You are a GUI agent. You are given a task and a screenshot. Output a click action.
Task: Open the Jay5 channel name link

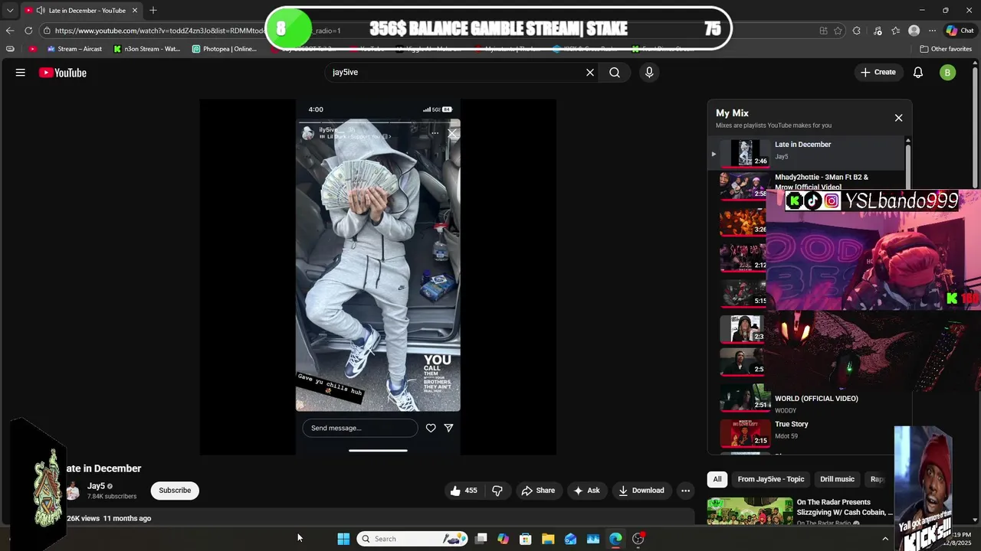point(96,486)
